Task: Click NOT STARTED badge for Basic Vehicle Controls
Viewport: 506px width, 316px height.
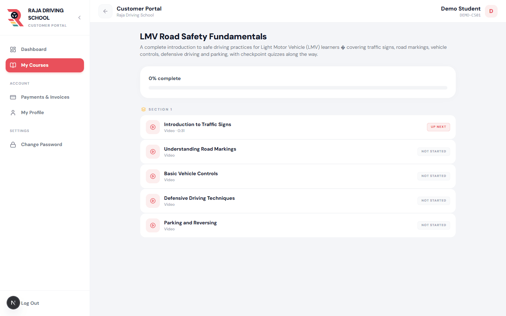Action: pyautogui.click(x=434, y=176)
